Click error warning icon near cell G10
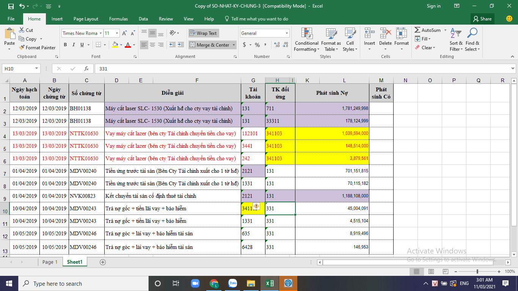 pyautogui.click(x=256, y=207)
